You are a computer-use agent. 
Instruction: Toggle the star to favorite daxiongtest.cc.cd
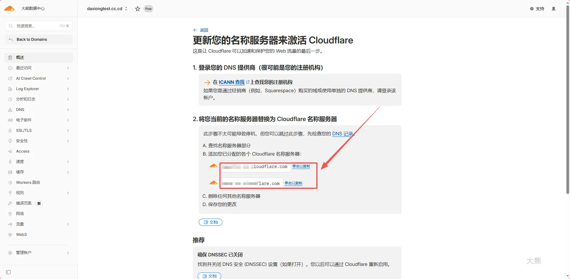[137, 9]
